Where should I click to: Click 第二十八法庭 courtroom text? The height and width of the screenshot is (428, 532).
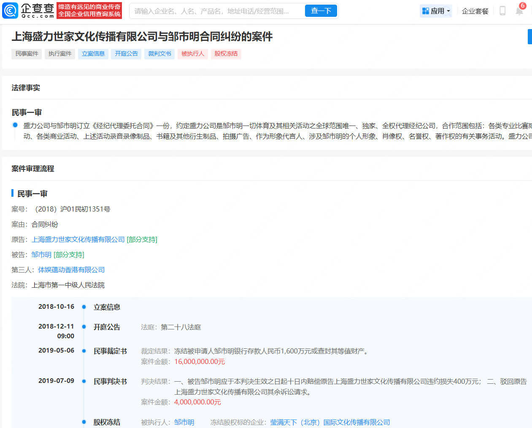point(181,327)
